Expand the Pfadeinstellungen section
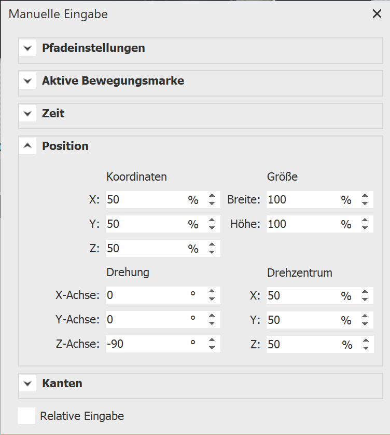The width and height of the screenshot is (390, 435). pyautogui.click(x=27, y=49)
